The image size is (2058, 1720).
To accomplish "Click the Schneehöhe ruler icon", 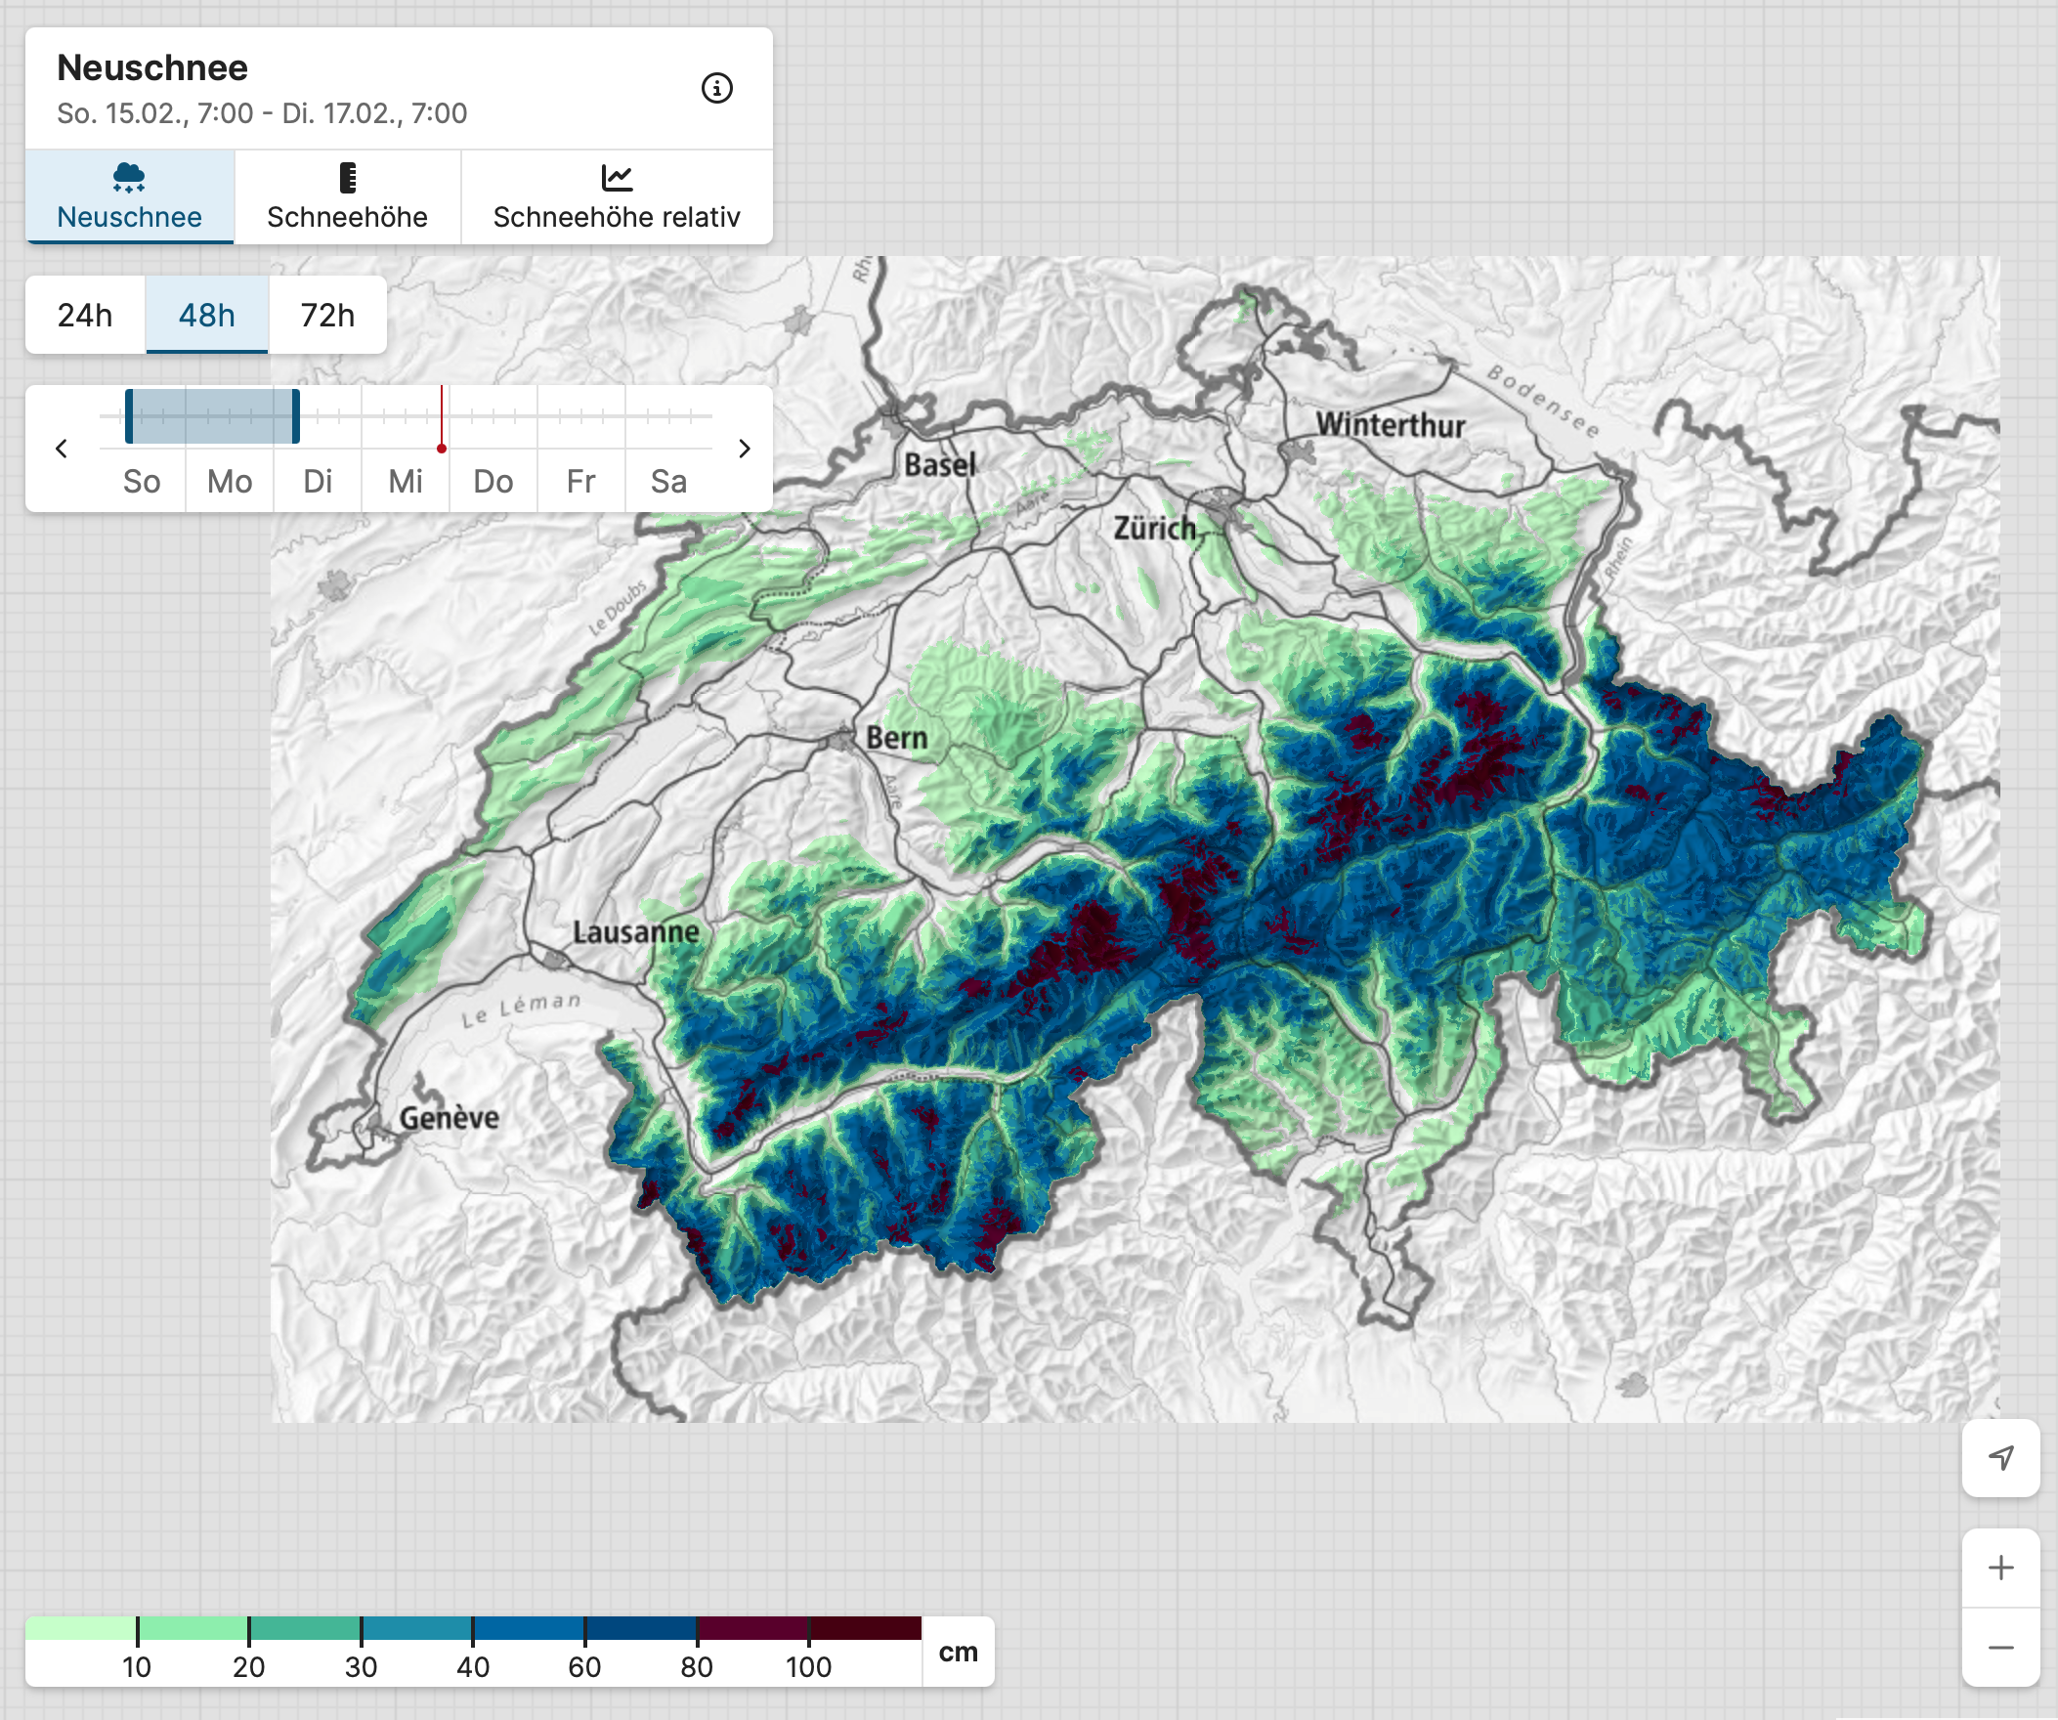I will click(347, 178).
